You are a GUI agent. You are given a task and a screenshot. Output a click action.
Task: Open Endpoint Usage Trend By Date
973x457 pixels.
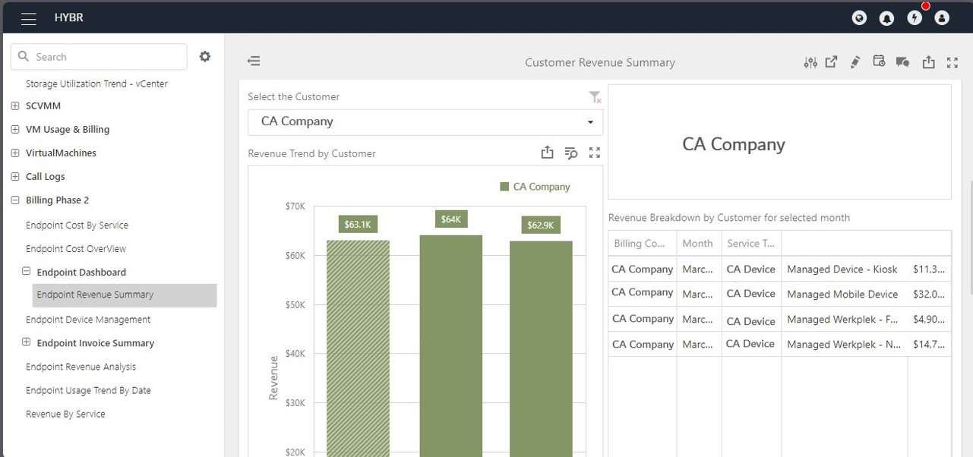click(x=88, y=390)
